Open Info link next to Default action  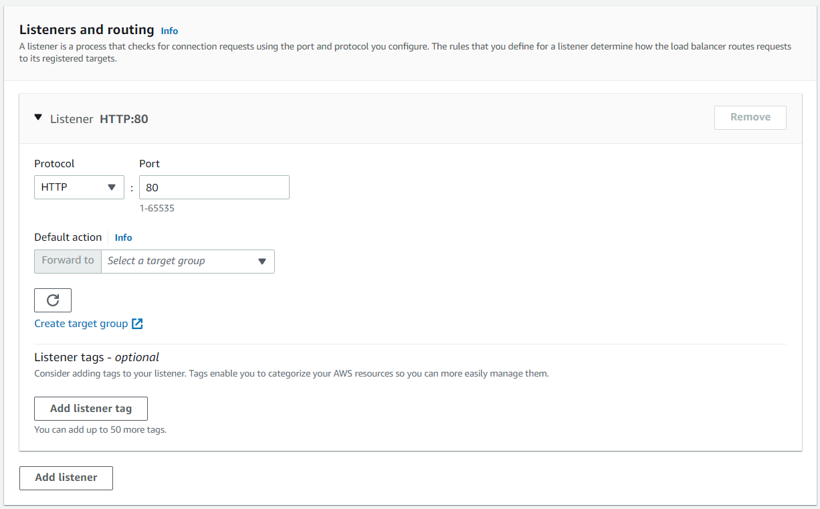pyautogui.click(x=124, y=237)
